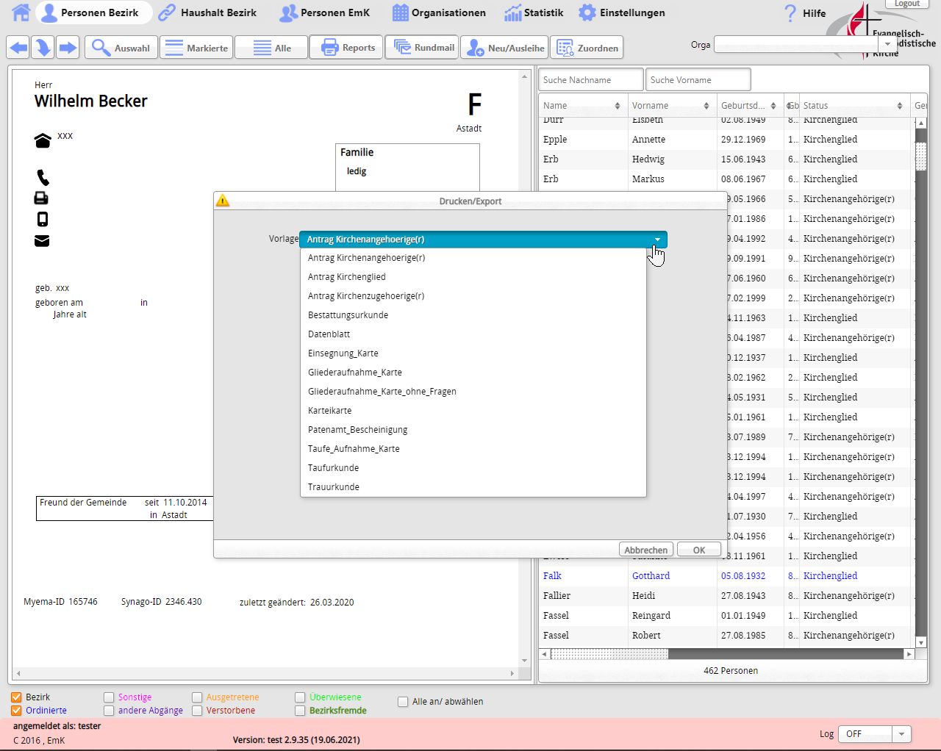The width and height of the screenshot is (941, 751).
Task: Sort by Name column header arrows
Action: coord(618,106)
